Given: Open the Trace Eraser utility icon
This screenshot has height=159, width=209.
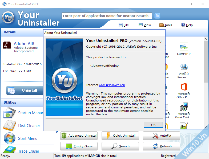Looking at the screenshot, I should [x=10, y=149].
